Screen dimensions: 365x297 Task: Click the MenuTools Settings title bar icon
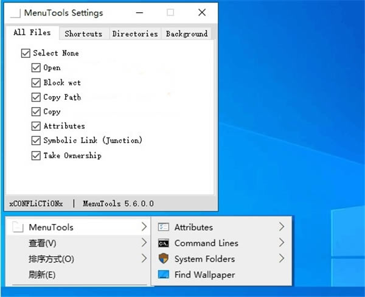coord(15,13)
